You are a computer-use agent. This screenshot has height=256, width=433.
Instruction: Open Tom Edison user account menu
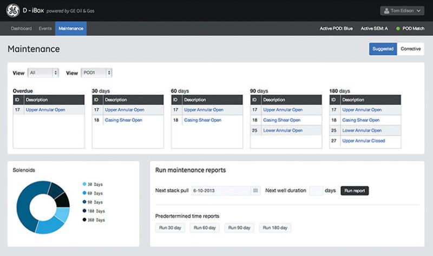(402, 11)
